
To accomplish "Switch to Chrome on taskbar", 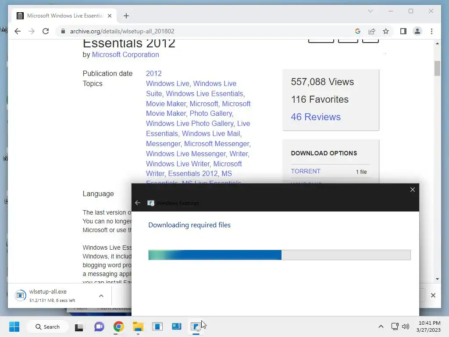I will pyautogui.click(x=118, y=326).
